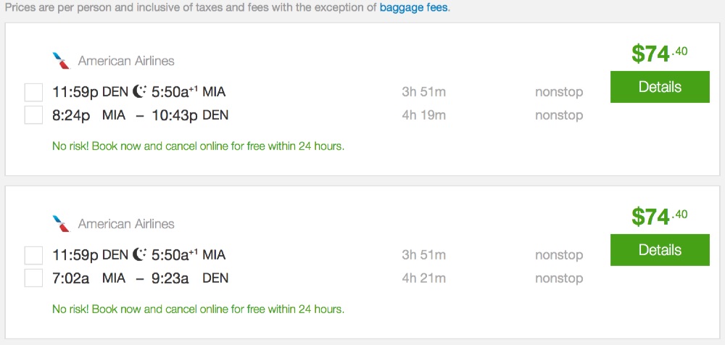Click American Airlines logo above the 8:24p return
The image size is (725, 345).
click(x=61, y=61)
